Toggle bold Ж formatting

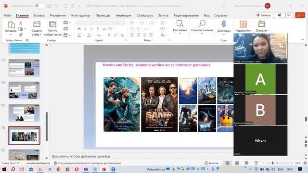pyautogui.click(x=79, y=29)
